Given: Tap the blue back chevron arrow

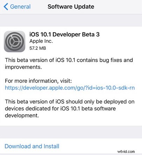Looking at the screenshot, I should point(6,7).
